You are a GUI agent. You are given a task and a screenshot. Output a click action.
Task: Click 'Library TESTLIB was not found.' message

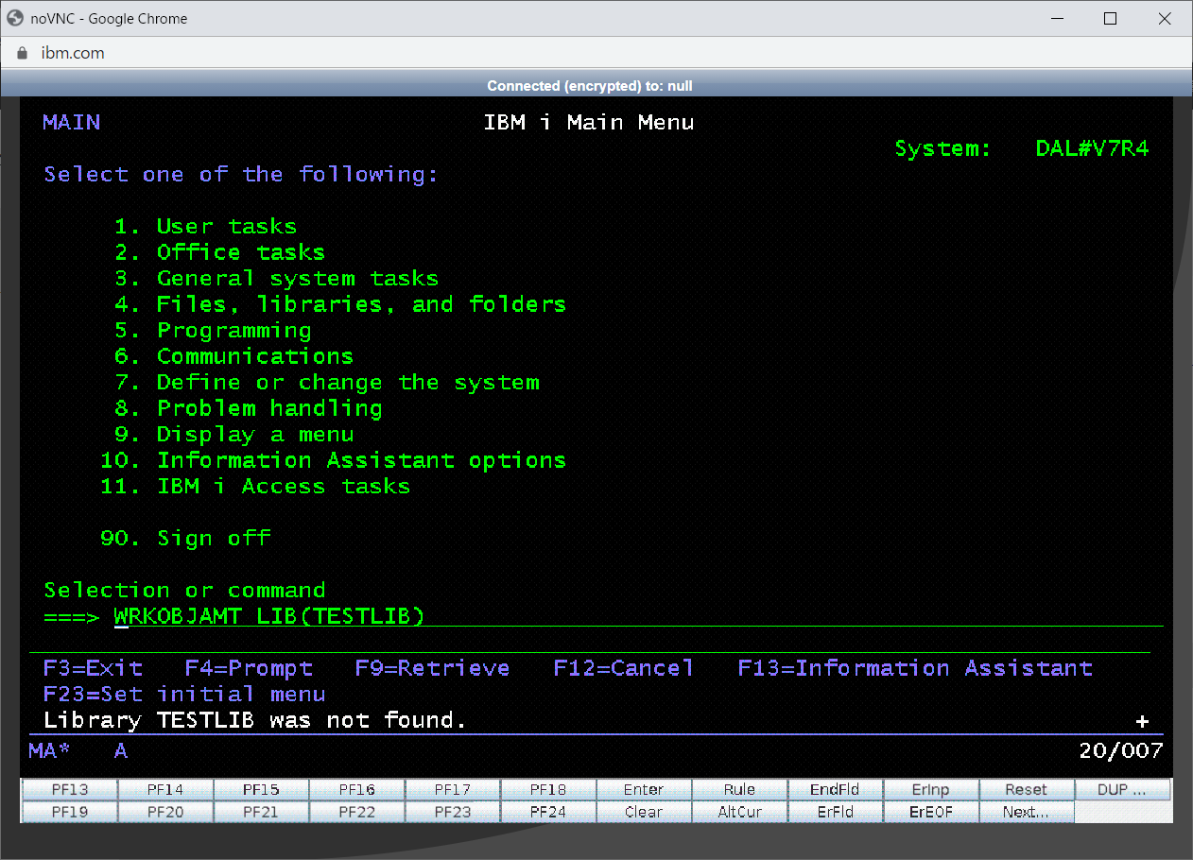pyautogui.click(x=255, y=720)
